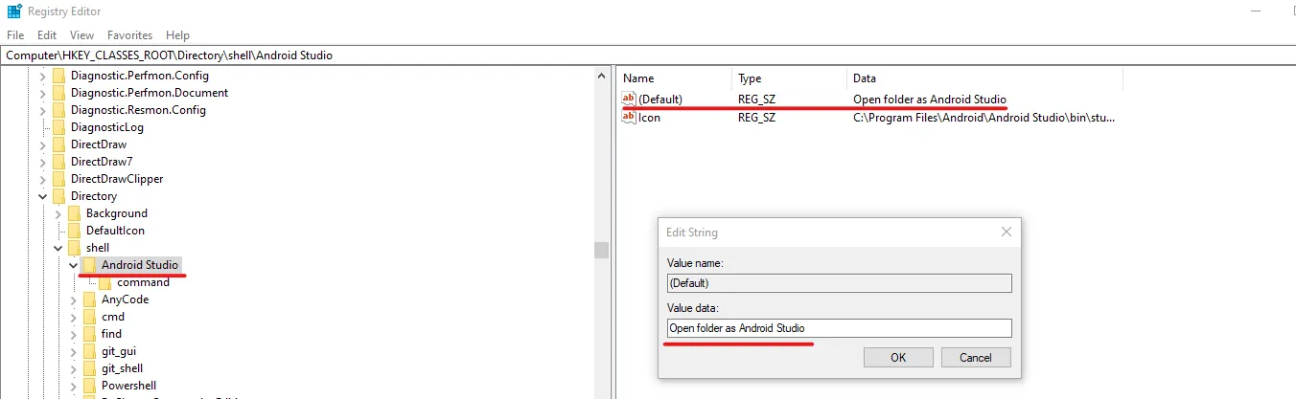Collapse the shell key
This screenshot has height=399, width=1296.
(58, 248)
